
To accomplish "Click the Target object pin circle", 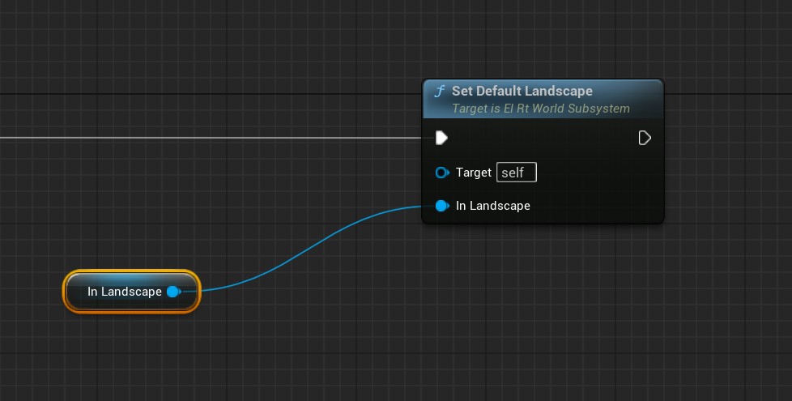I will [x=441, y=173].
